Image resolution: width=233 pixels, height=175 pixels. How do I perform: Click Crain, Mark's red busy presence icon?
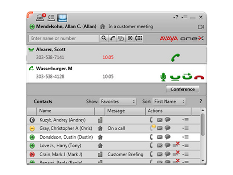[x=32, y=154]
